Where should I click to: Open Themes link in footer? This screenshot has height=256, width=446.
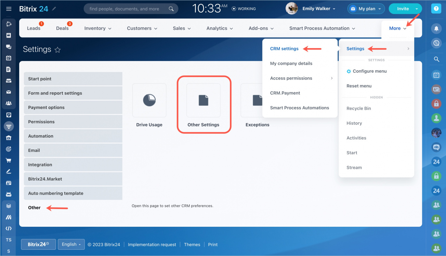[192, 245]
